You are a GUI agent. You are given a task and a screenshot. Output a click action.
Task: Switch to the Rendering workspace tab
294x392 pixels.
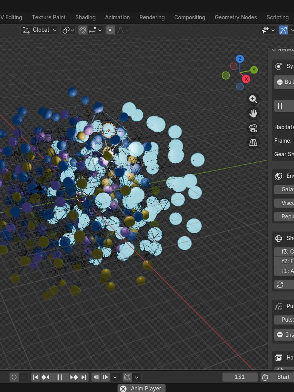point(152,17)
